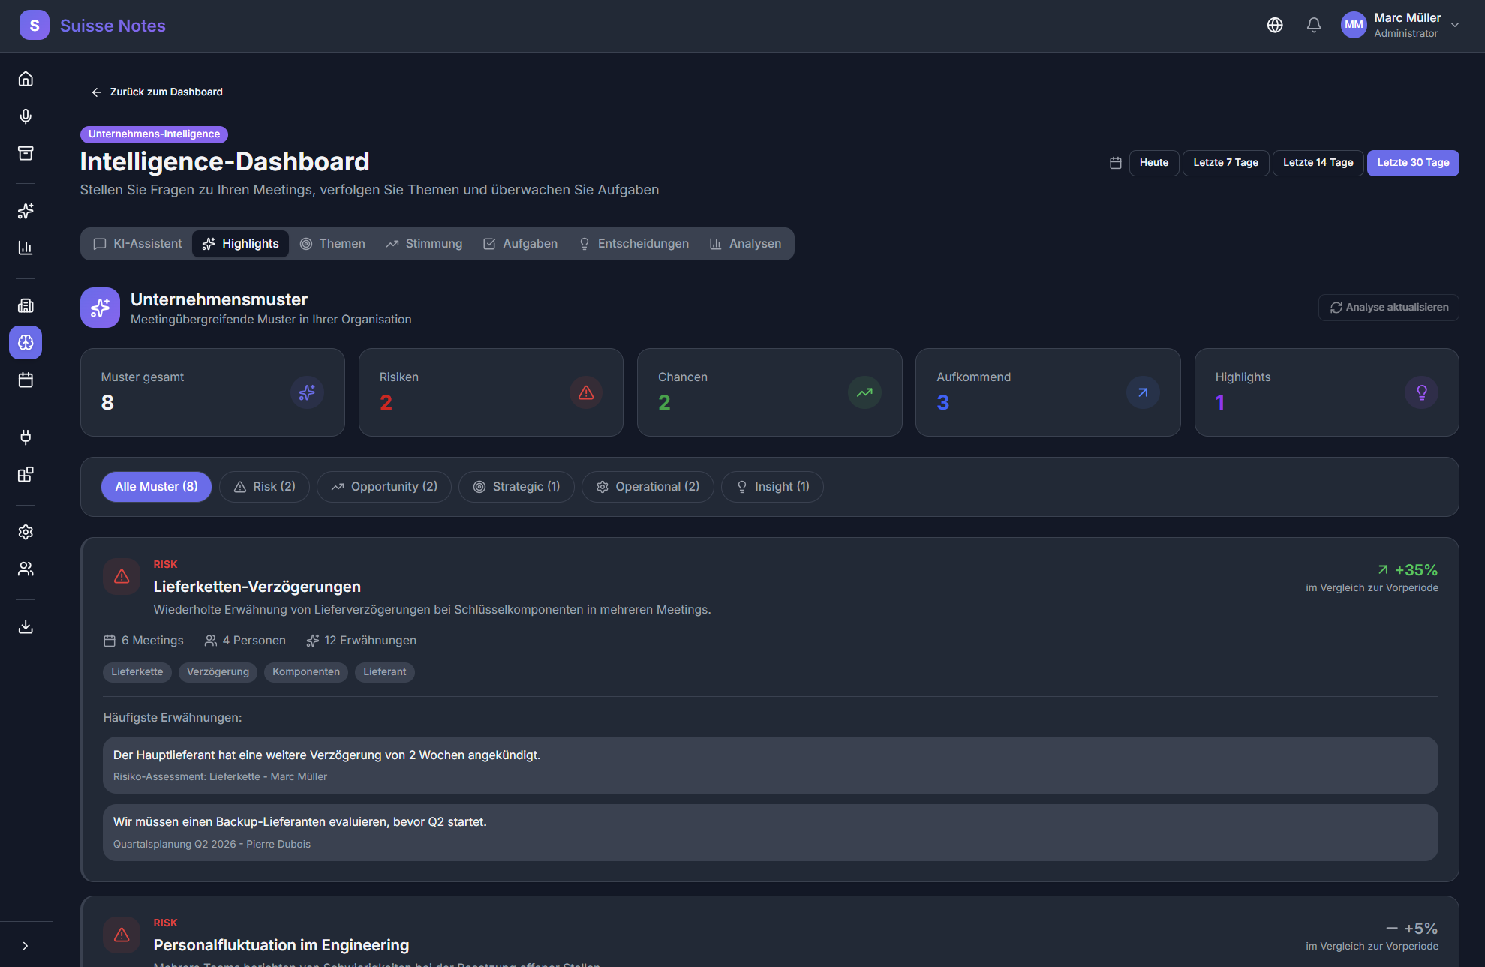
Task: Click the calendar icon in sidebar
Action: (26, 380)
